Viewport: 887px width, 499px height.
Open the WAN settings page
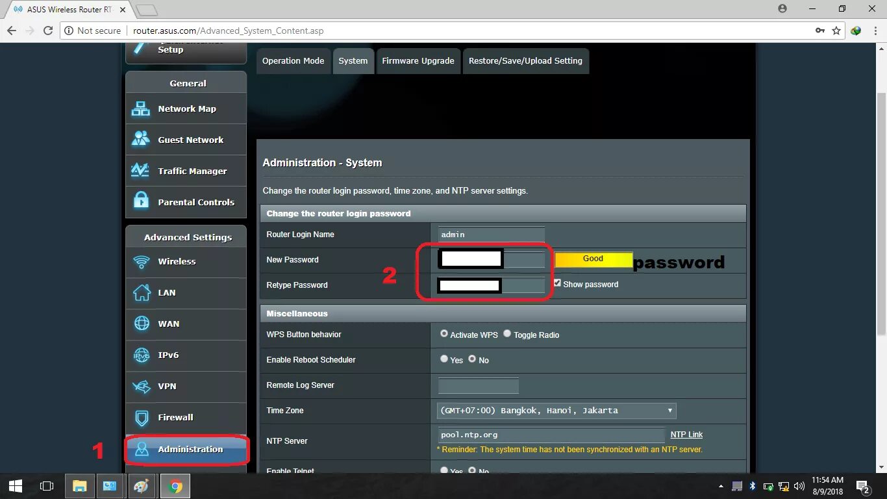point(186,324)
